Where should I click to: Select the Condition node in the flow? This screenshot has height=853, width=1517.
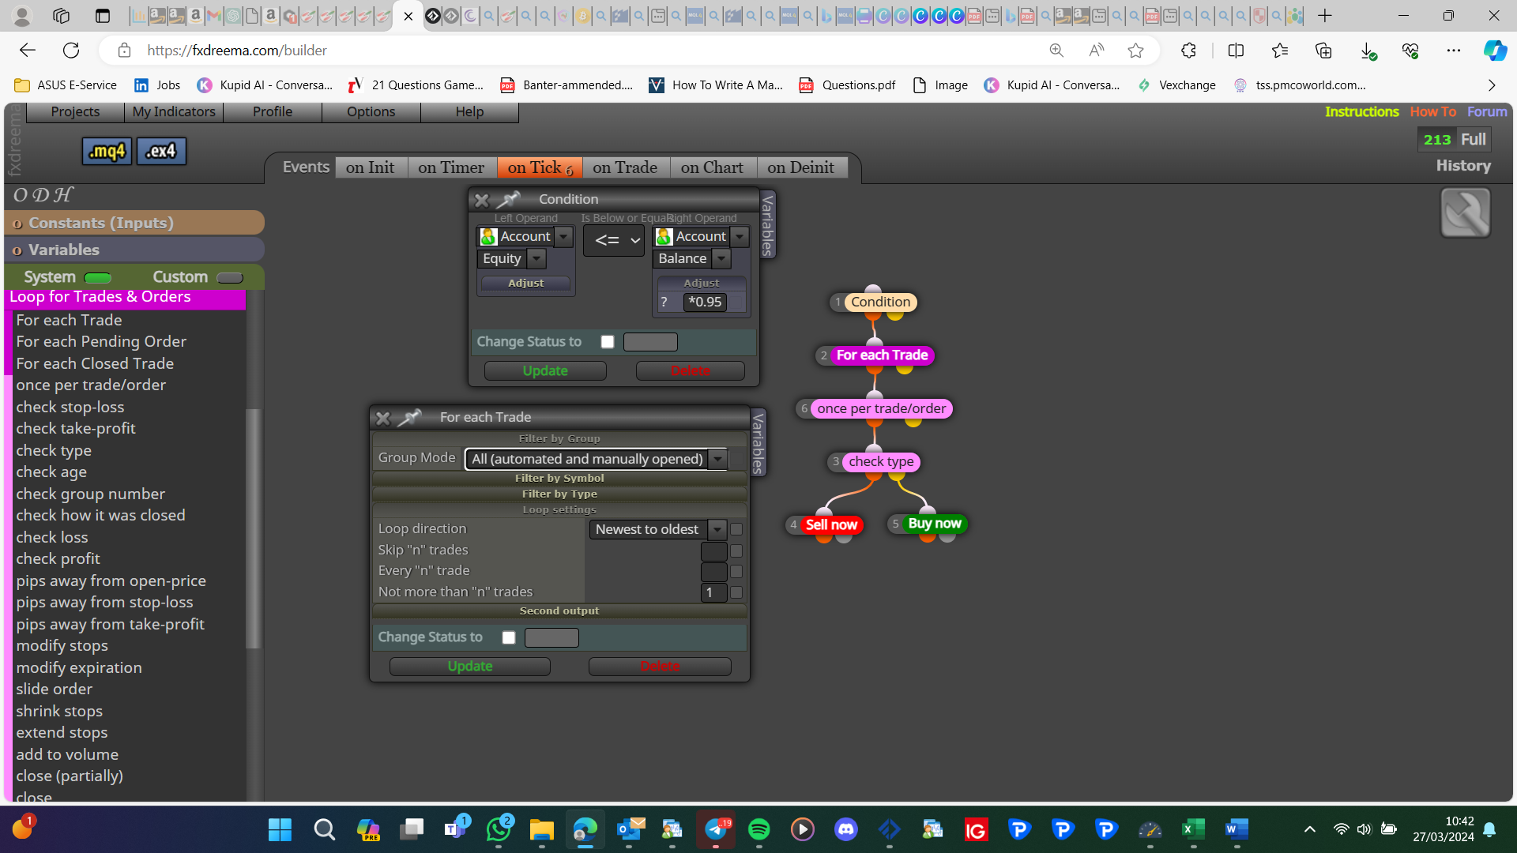tap(880, 302)
